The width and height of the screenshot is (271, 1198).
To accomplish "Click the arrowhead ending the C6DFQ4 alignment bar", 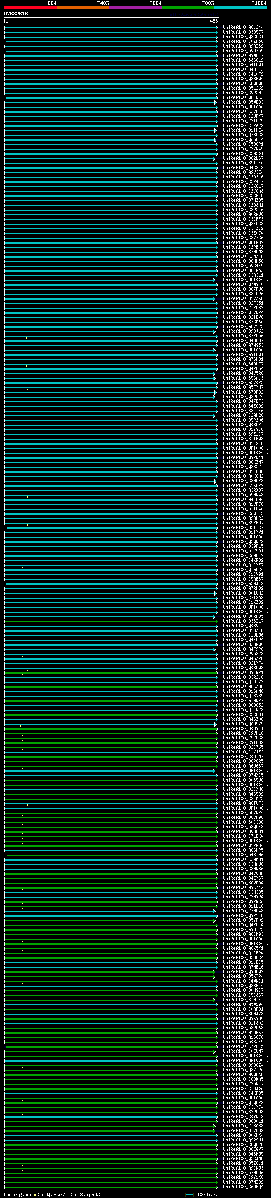I will pos(216,1187).
